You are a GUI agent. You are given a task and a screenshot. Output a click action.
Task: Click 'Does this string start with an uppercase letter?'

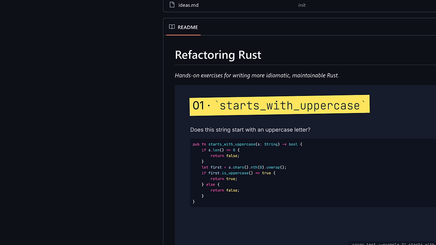[250, 130]
